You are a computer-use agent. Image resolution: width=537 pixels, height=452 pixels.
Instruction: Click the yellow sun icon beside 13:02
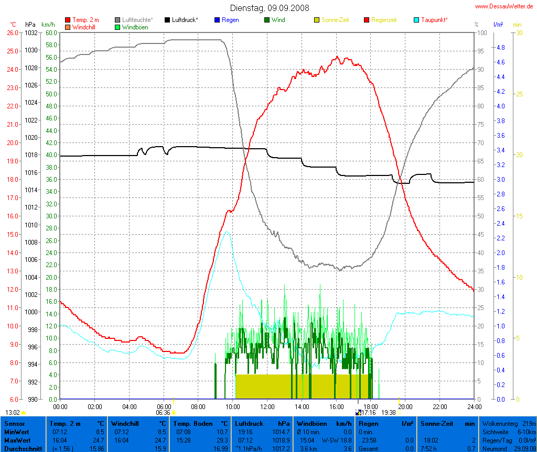pyautogui.click(x=24, y=413)
